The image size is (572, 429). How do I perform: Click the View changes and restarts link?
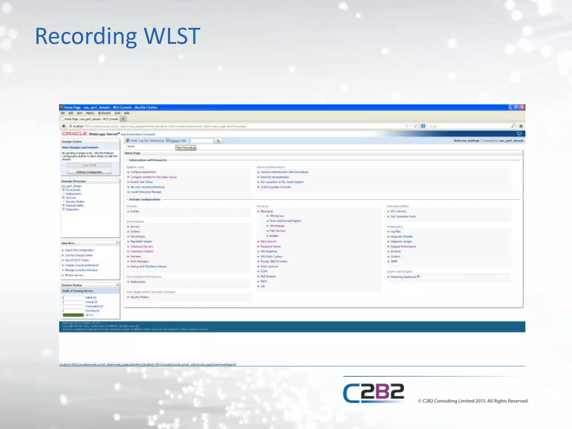[80, 147]
